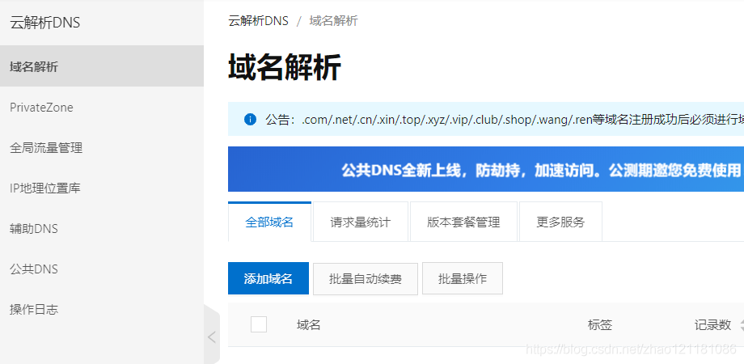Click the 批量自动续费 button
The width and height of the screenshot is (744, 364).
pyautogui.click(x=366, y=278)
